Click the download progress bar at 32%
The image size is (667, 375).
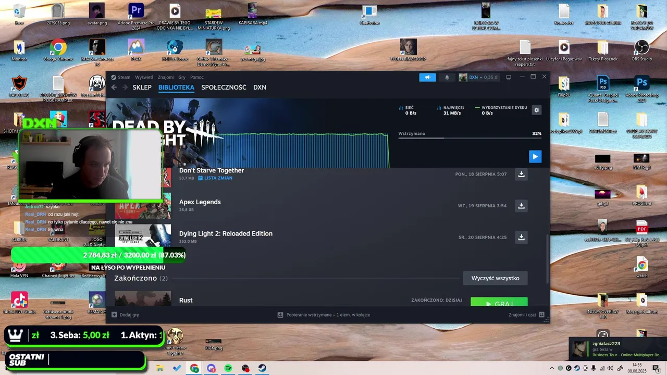point(470,138)
